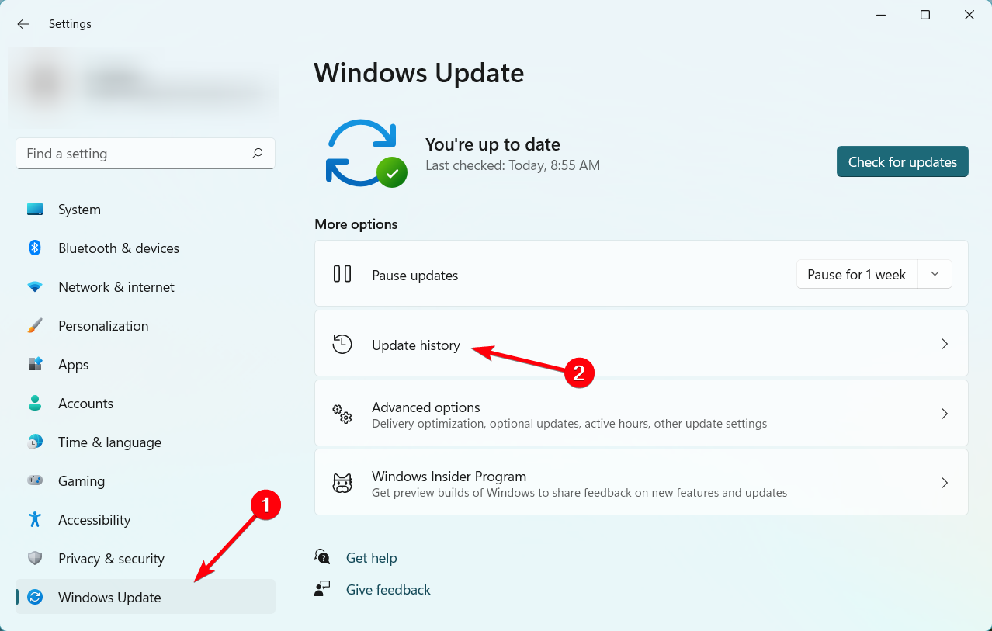Viewport: 992px width, 631px height.
Task: Click the Network wifi icon
Action: (35, 287)
